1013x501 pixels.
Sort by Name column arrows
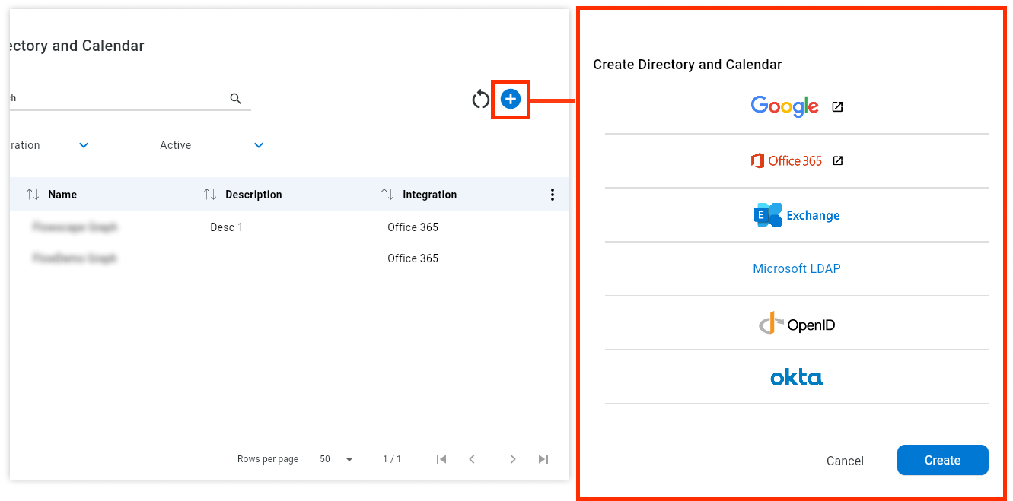(x=33, y=195)
